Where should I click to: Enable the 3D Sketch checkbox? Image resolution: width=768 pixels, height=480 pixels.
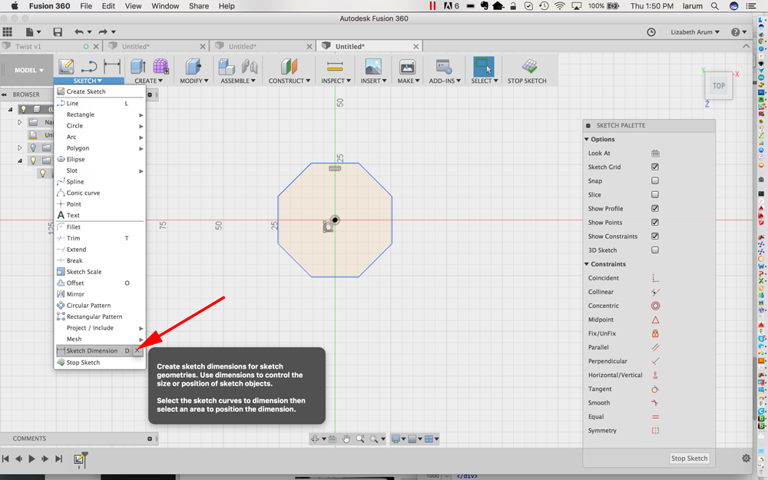(x=655, y=250)
